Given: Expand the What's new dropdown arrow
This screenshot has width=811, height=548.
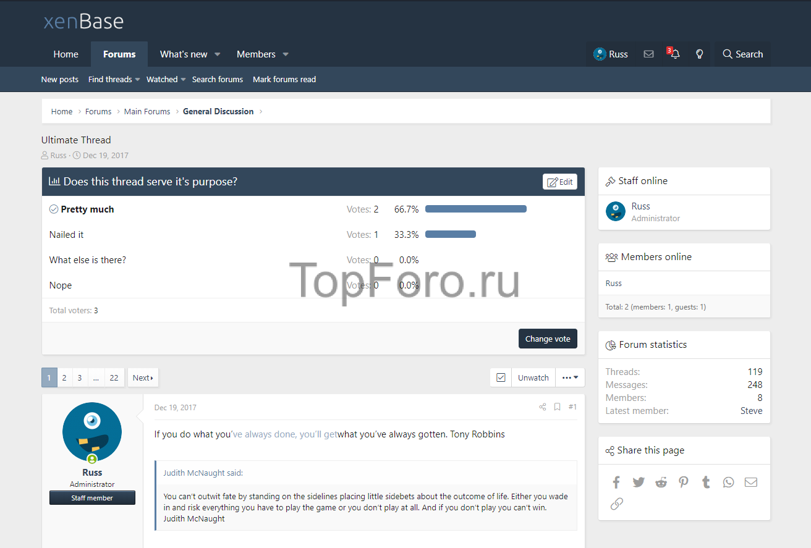Looking at the screenshot, I should tap(218, 54).
